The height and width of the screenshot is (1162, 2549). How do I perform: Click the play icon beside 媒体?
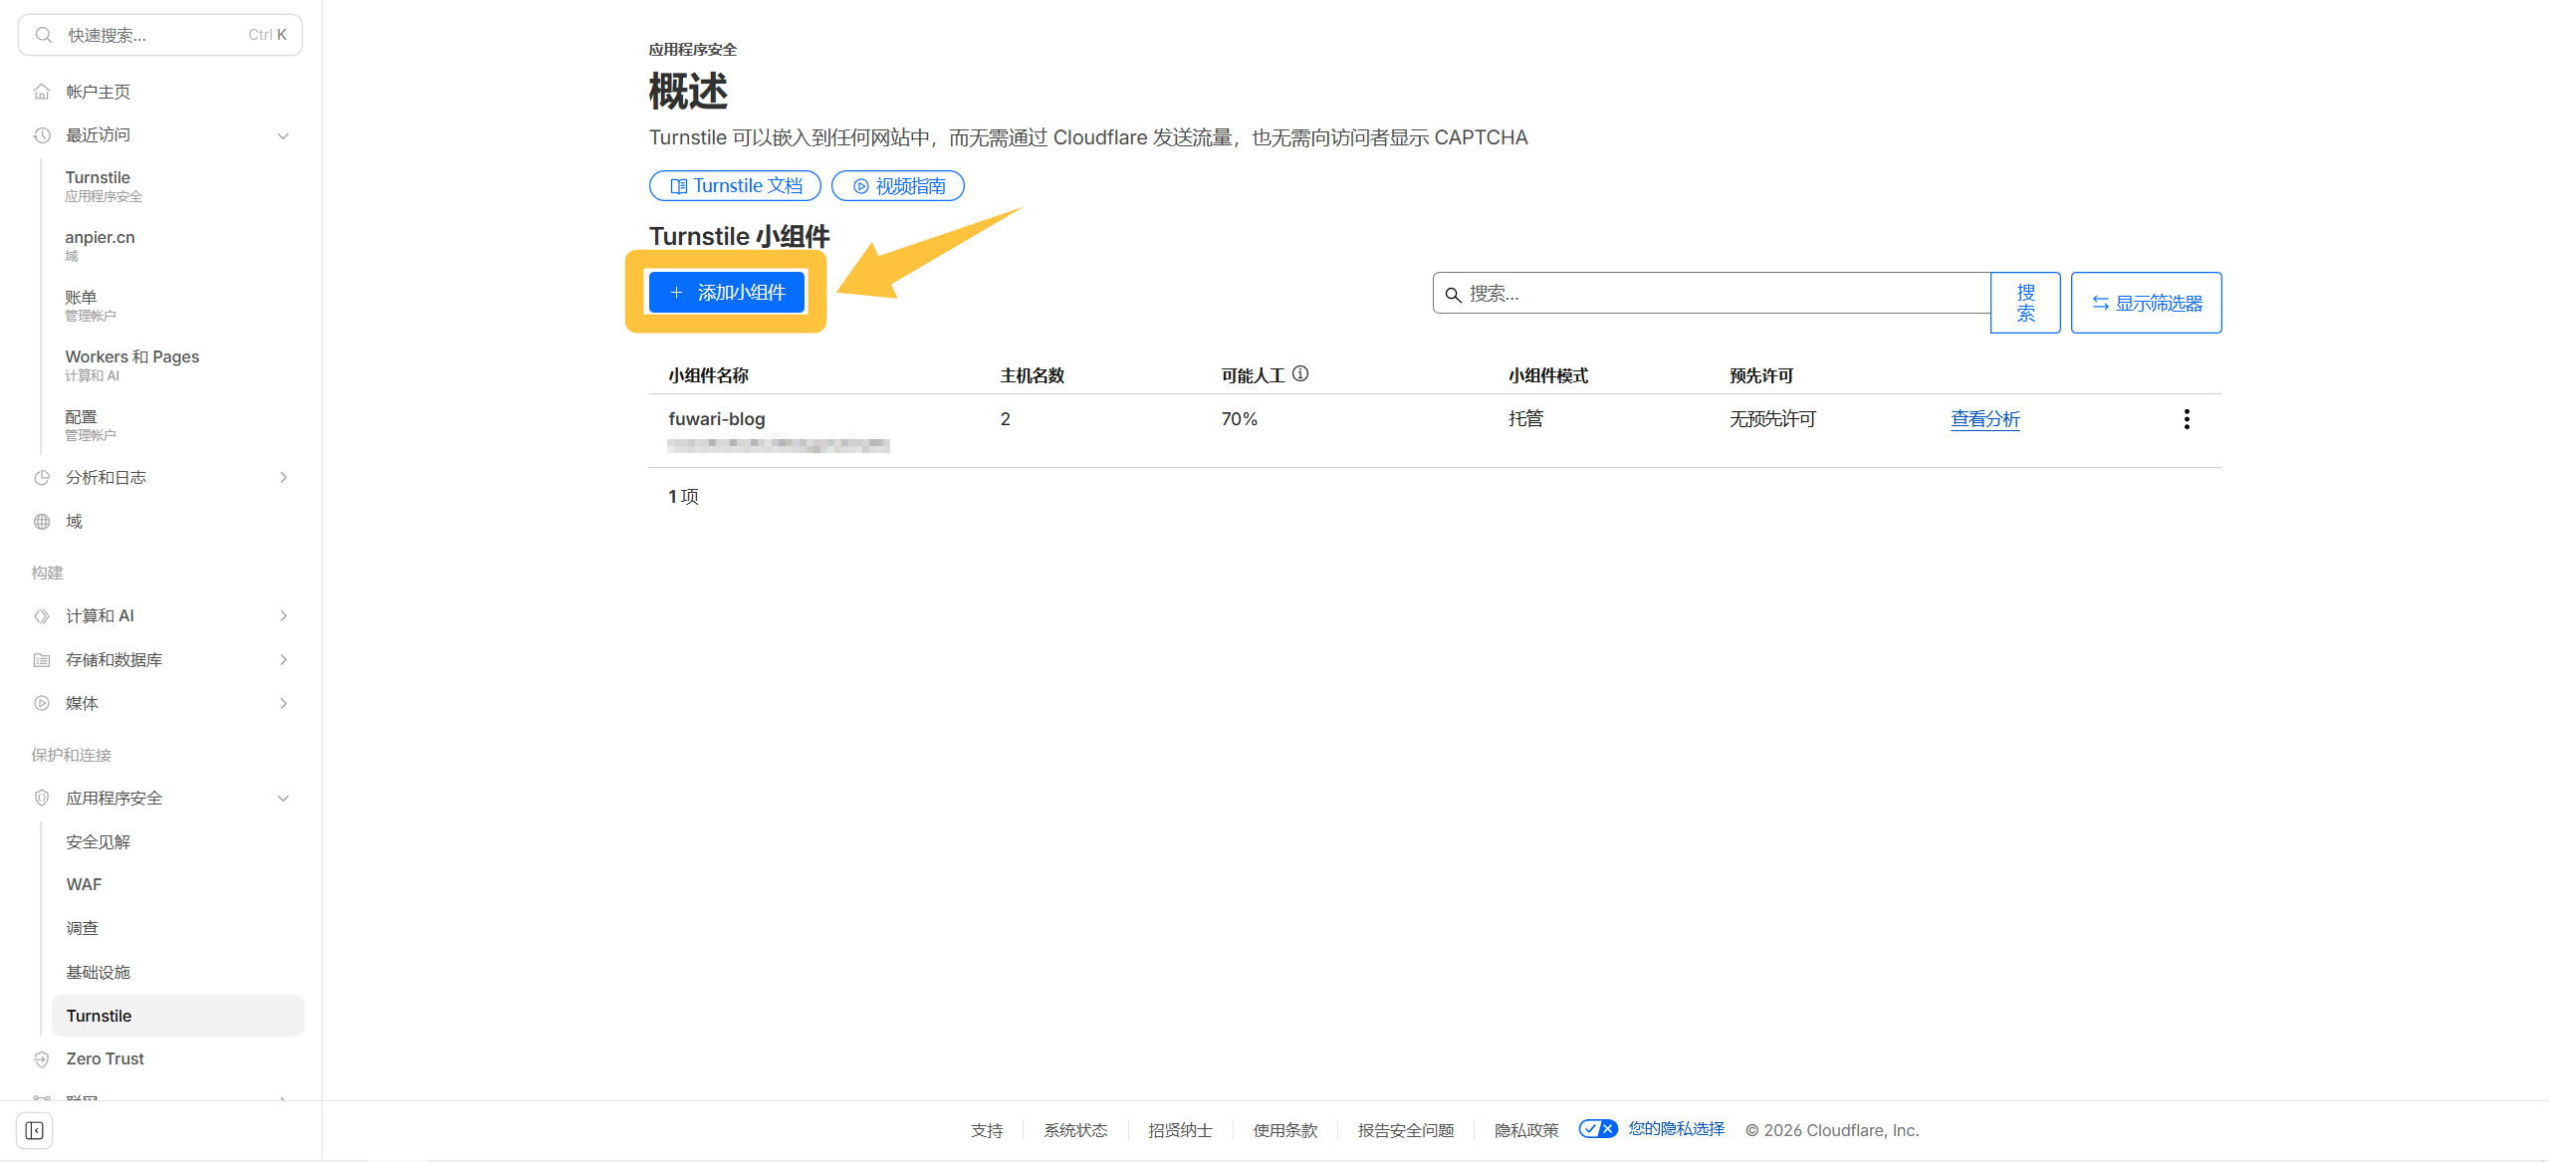(42, 704)
